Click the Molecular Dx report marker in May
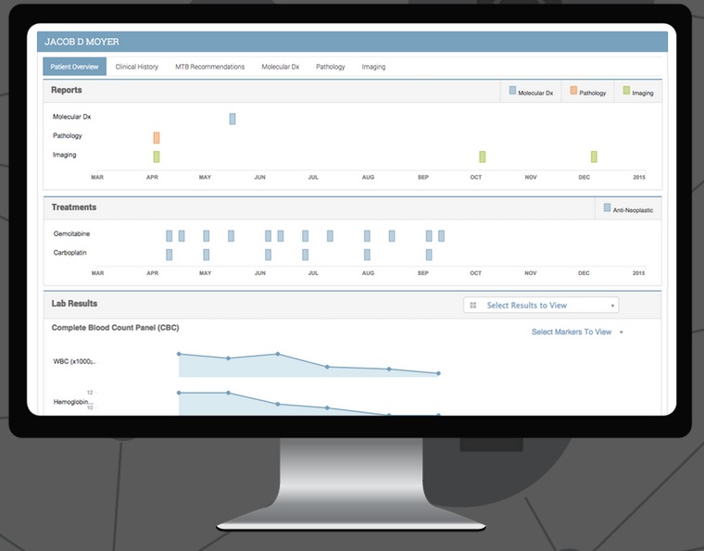 coord(233,119)
